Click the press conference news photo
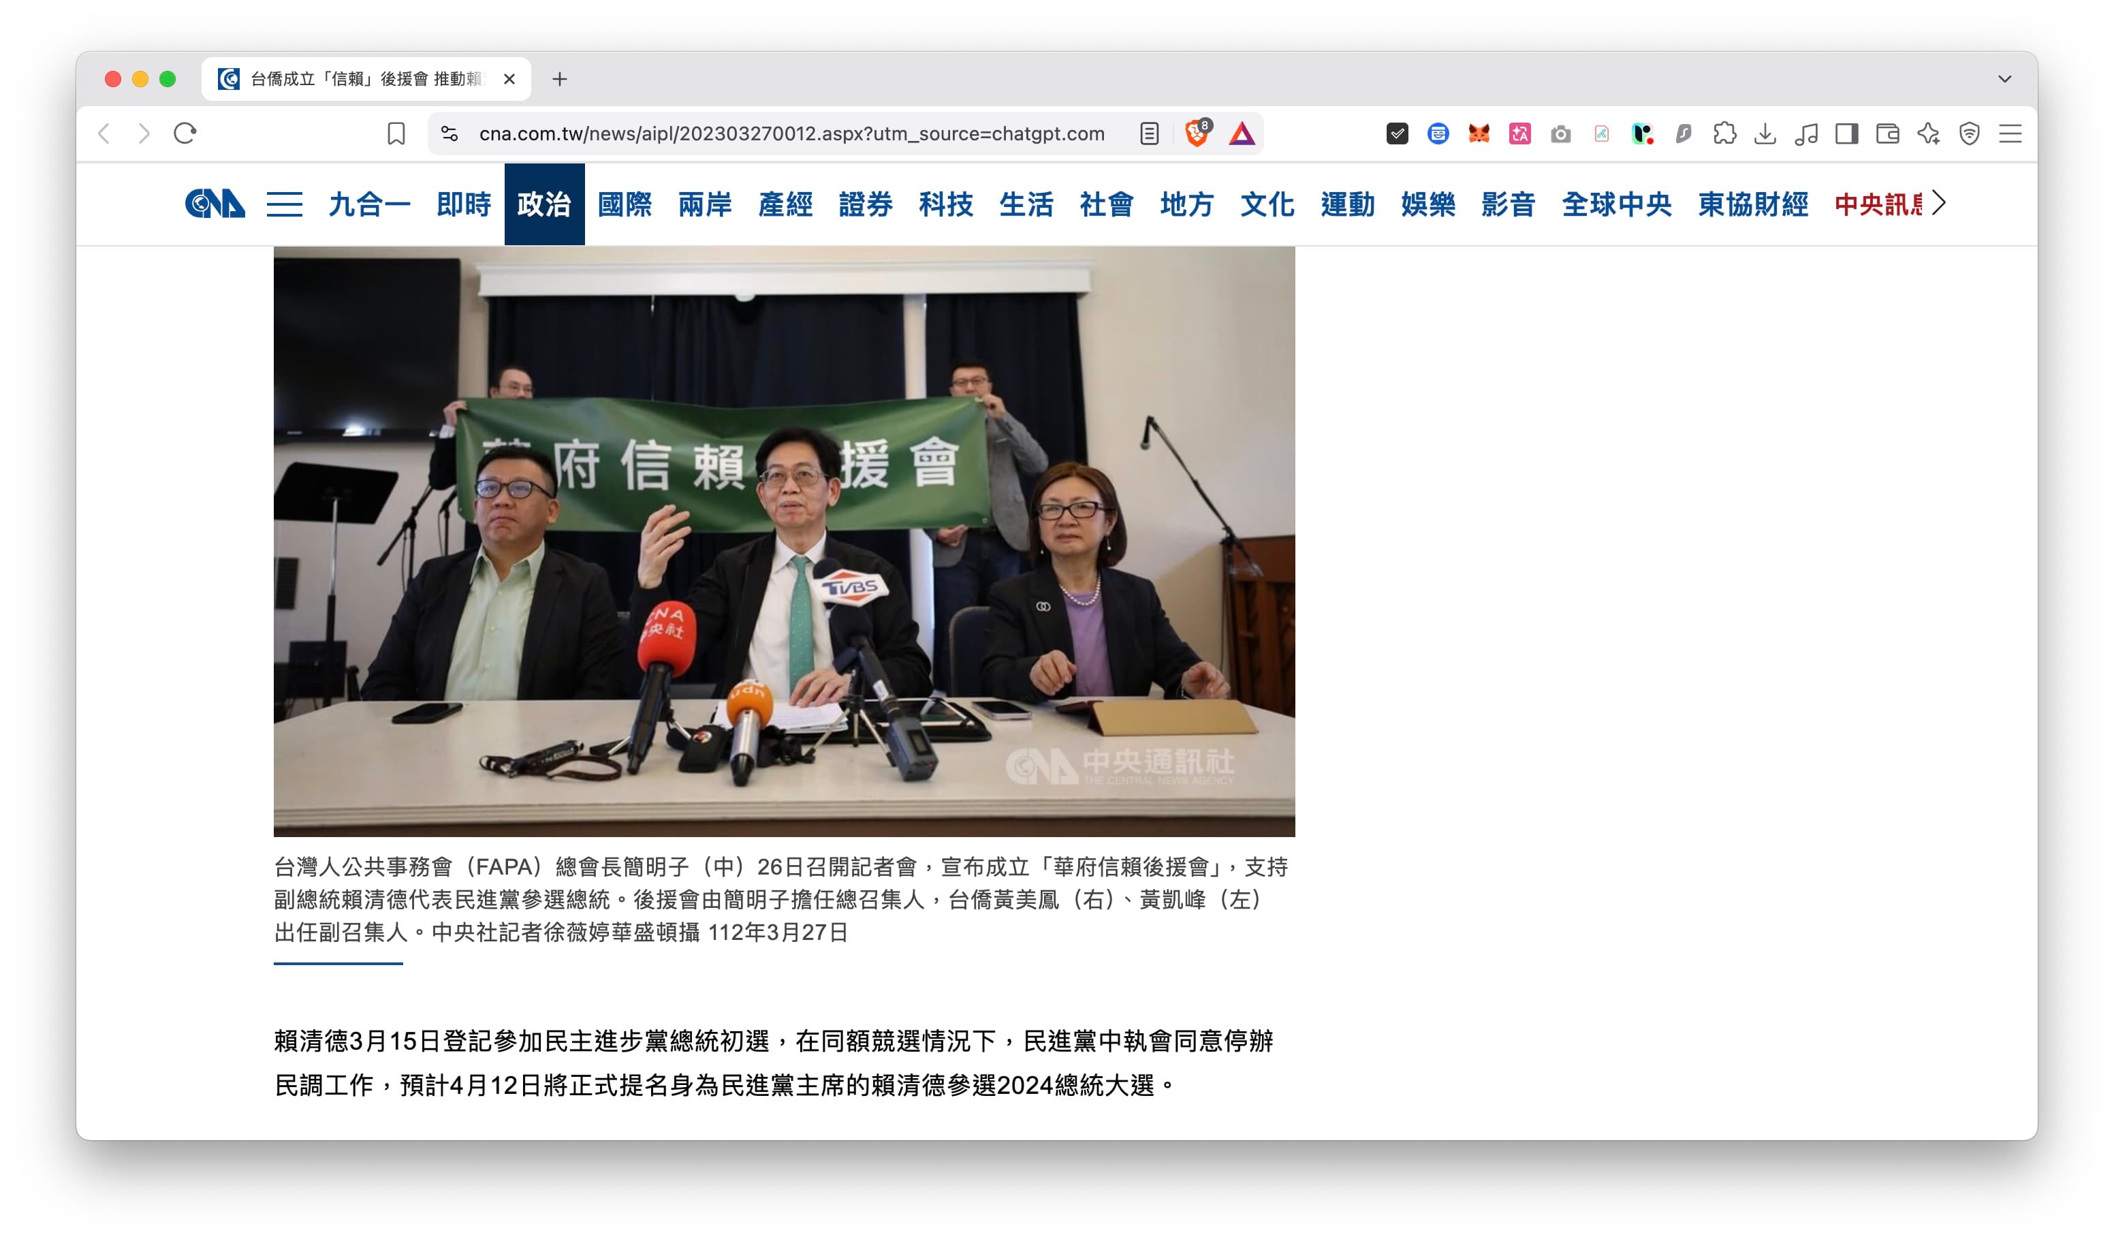This screenshot has height=1241, width=2114. click(785, 541)
